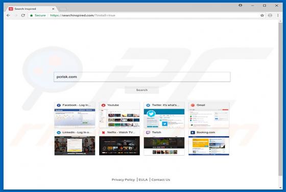
Task: Open the Booking.com thumbnail preview
Action: (209, 146)
